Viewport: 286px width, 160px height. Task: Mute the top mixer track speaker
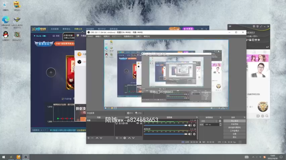click(190, 126)
